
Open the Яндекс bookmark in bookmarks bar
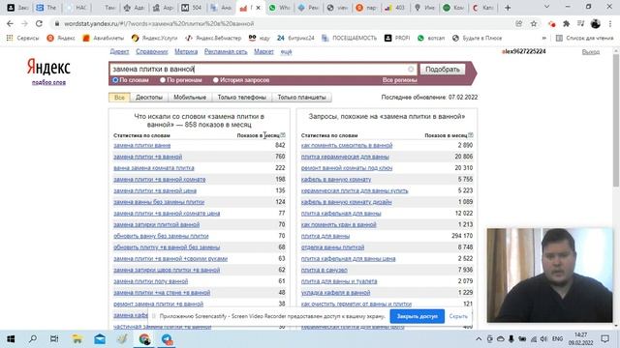click(x=61, y=39)
